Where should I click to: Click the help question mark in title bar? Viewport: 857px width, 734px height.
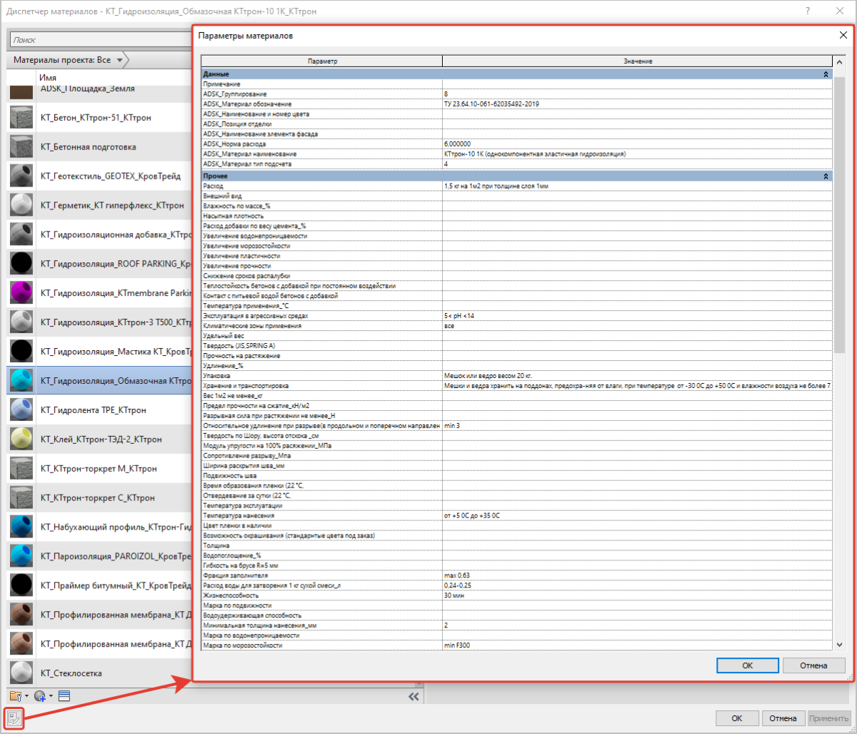tap(807, 11)
